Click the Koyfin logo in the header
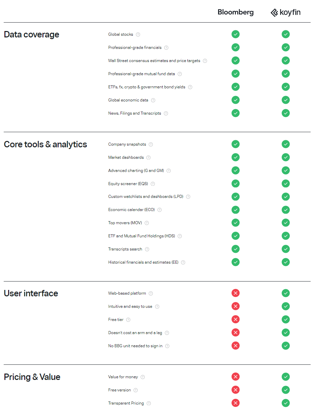This screenshot has width=314, height=415. coord(285,12)
